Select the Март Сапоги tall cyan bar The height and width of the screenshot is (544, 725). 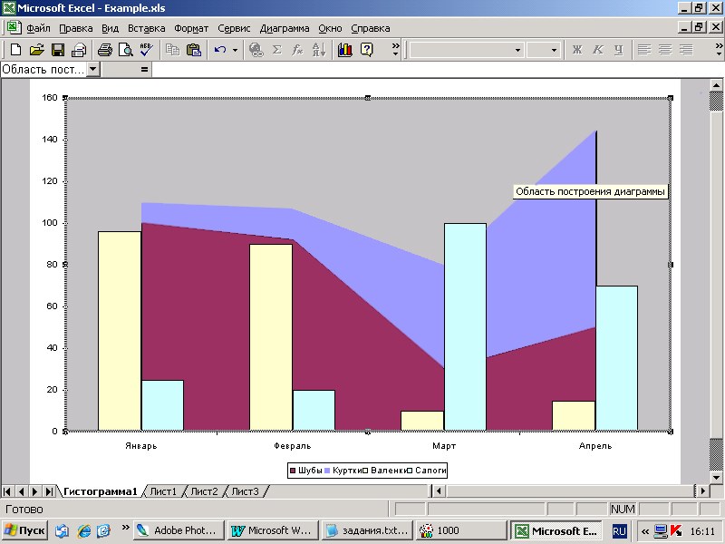pyautogui.click(x=465, y=327)
